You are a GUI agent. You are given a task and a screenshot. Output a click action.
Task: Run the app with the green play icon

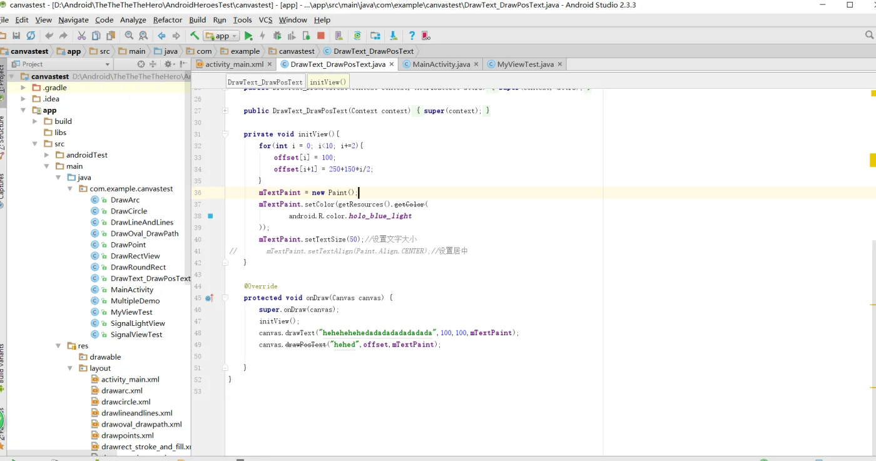(248, 36)
